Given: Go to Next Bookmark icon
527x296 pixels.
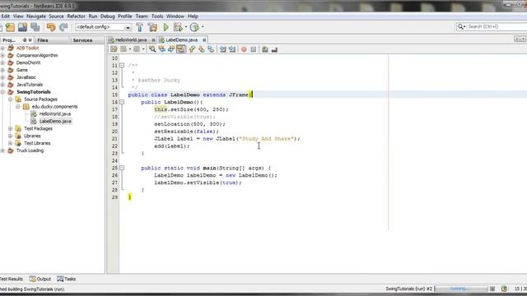Looking at the screenshot, I should click(x=201, y=49).
